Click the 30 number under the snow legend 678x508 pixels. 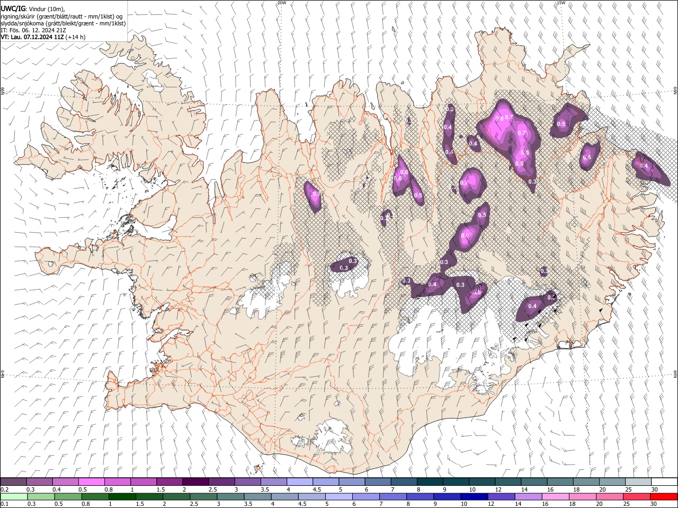(x=654, y=489)
